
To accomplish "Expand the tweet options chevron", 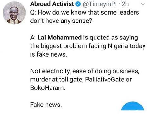I will coord(143,4).
